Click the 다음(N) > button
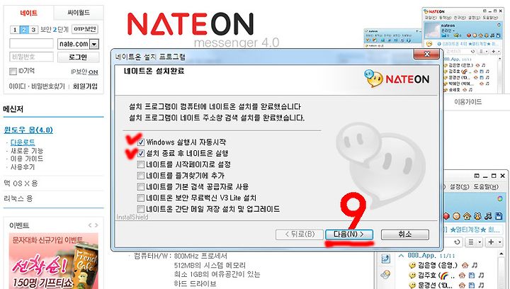The image size is (510, 289). [x=349, y=234]
